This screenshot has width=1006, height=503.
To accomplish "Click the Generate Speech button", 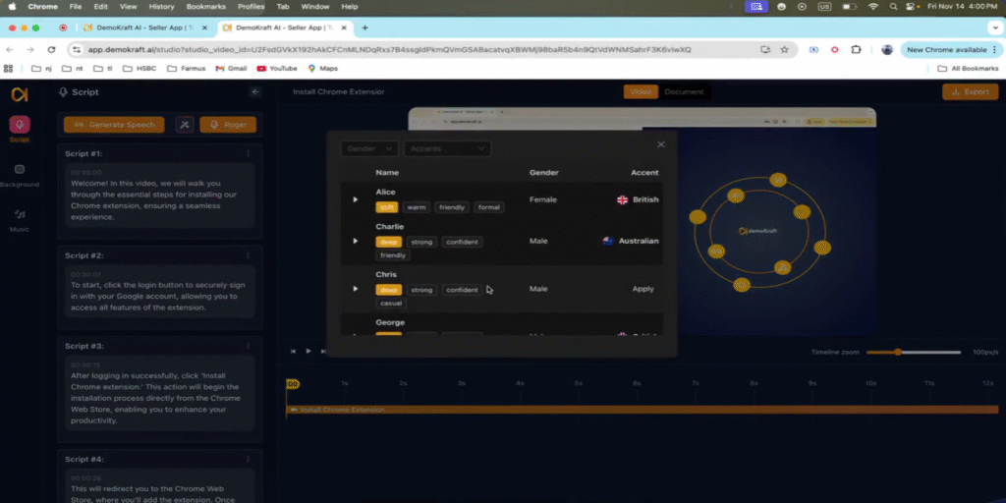I will tap(114, 125).
